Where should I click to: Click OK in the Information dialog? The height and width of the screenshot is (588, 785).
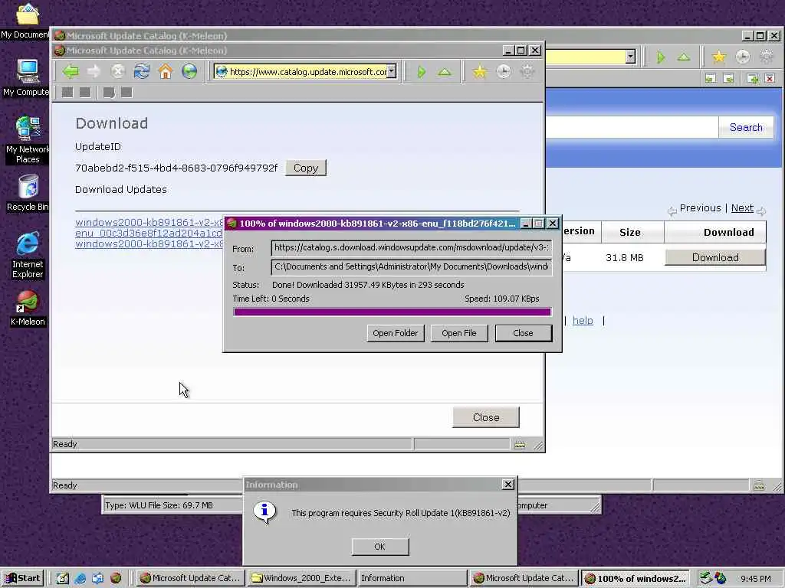point(380,547)
